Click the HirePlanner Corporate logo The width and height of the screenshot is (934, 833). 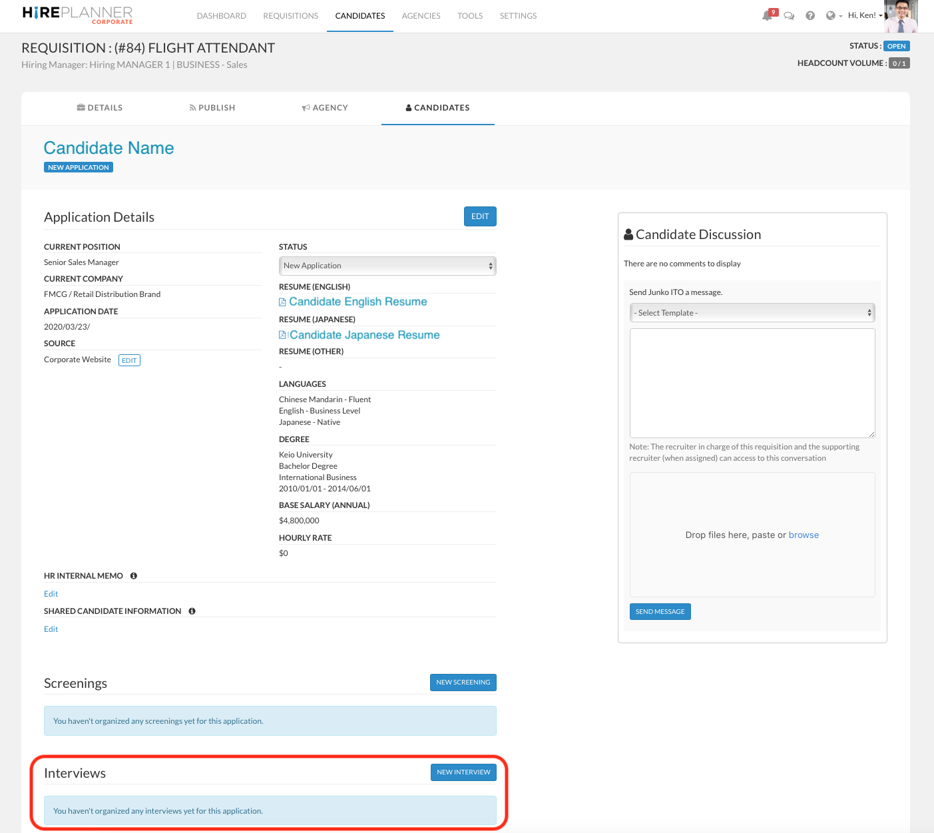click(78, 15)
